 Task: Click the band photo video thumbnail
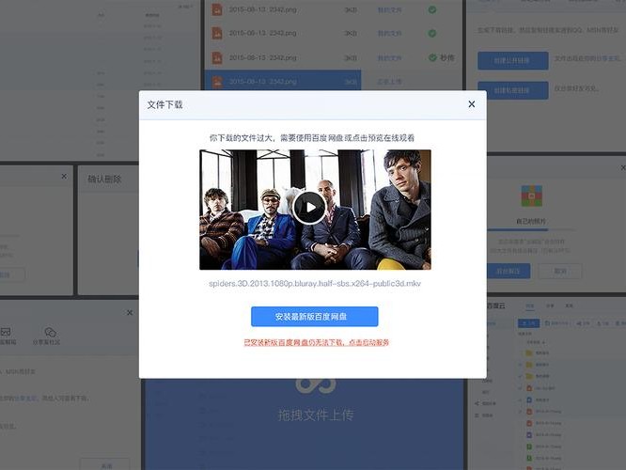[315, 210]
